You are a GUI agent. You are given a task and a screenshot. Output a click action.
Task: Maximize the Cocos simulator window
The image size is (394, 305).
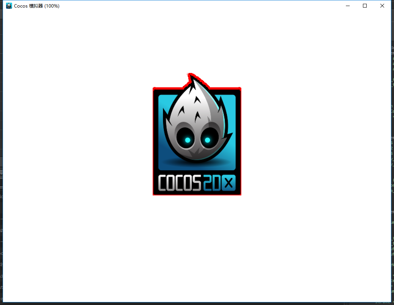click(365, 6)
